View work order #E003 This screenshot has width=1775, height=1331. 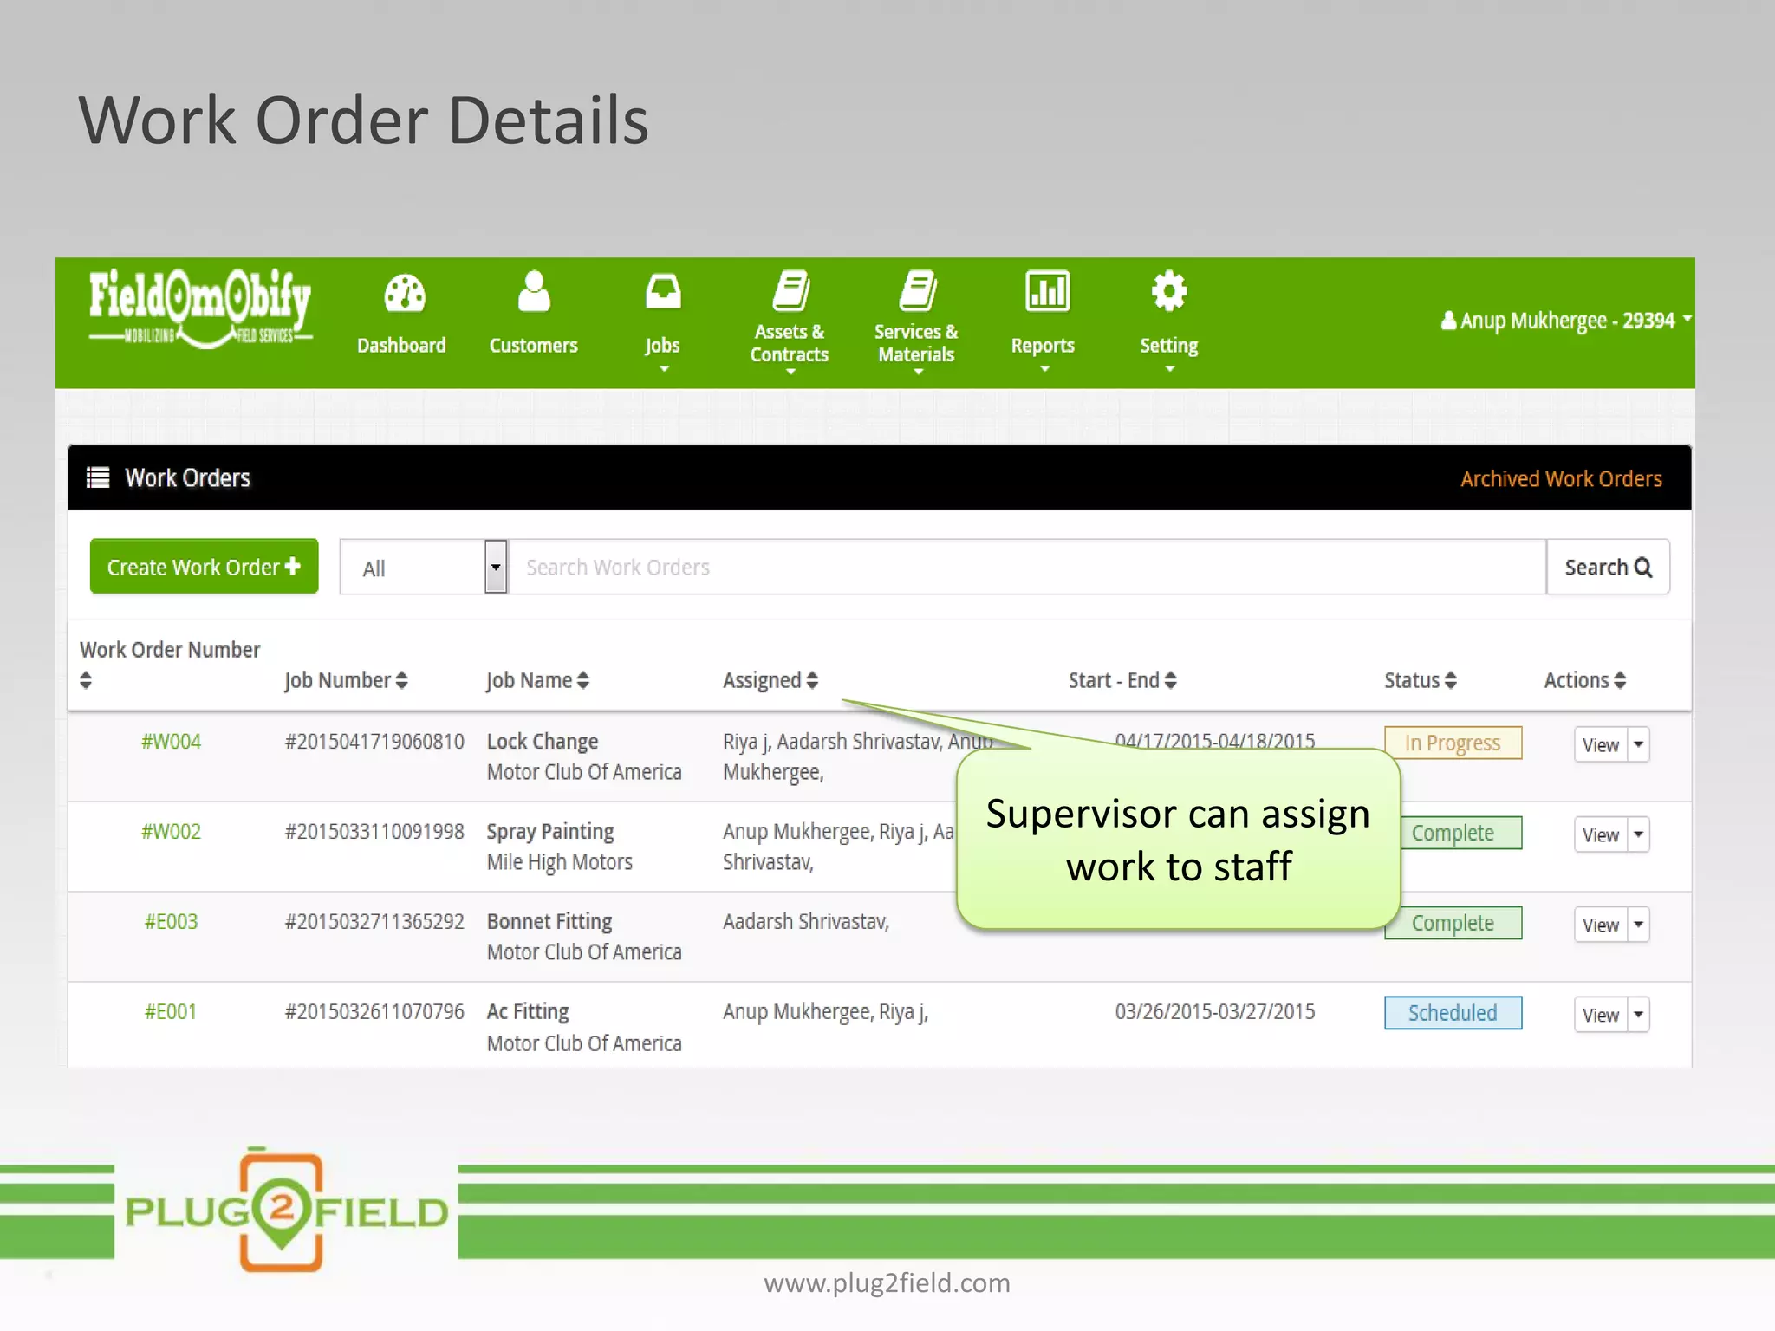pos(1601,925)
